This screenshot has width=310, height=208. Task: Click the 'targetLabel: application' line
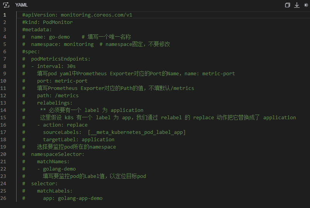coord(79,140)
